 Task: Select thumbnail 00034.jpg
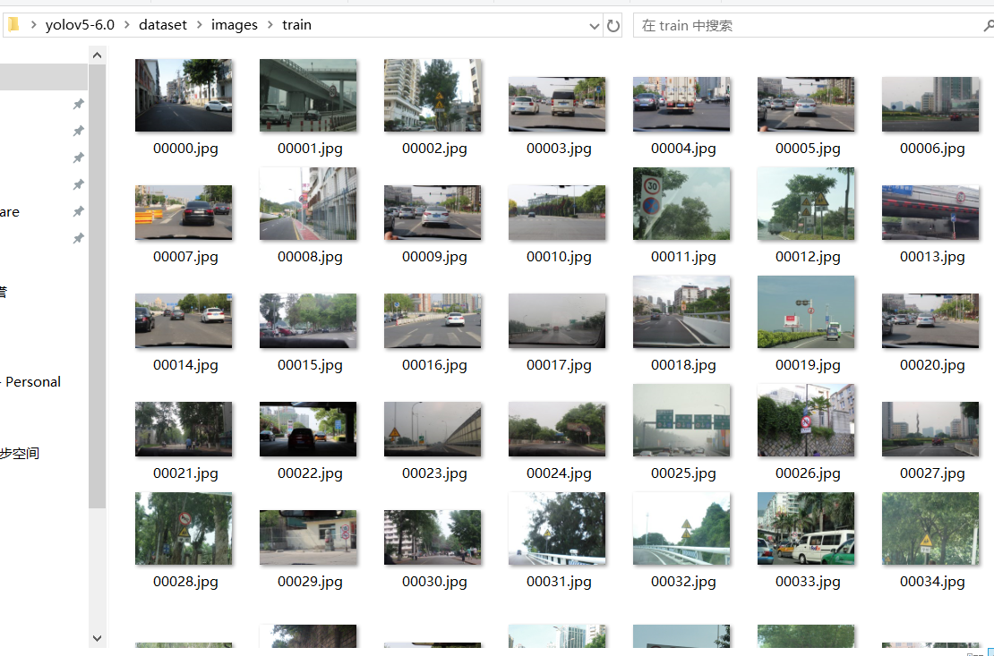point(930,529)
